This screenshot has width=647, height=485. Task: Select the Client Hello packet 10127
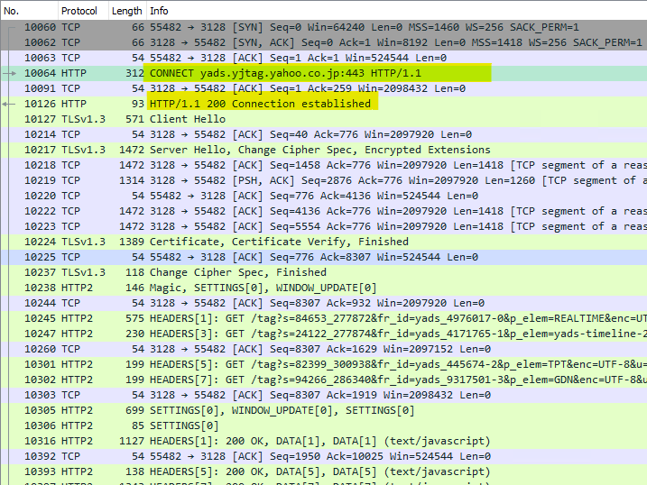[323, 119]
